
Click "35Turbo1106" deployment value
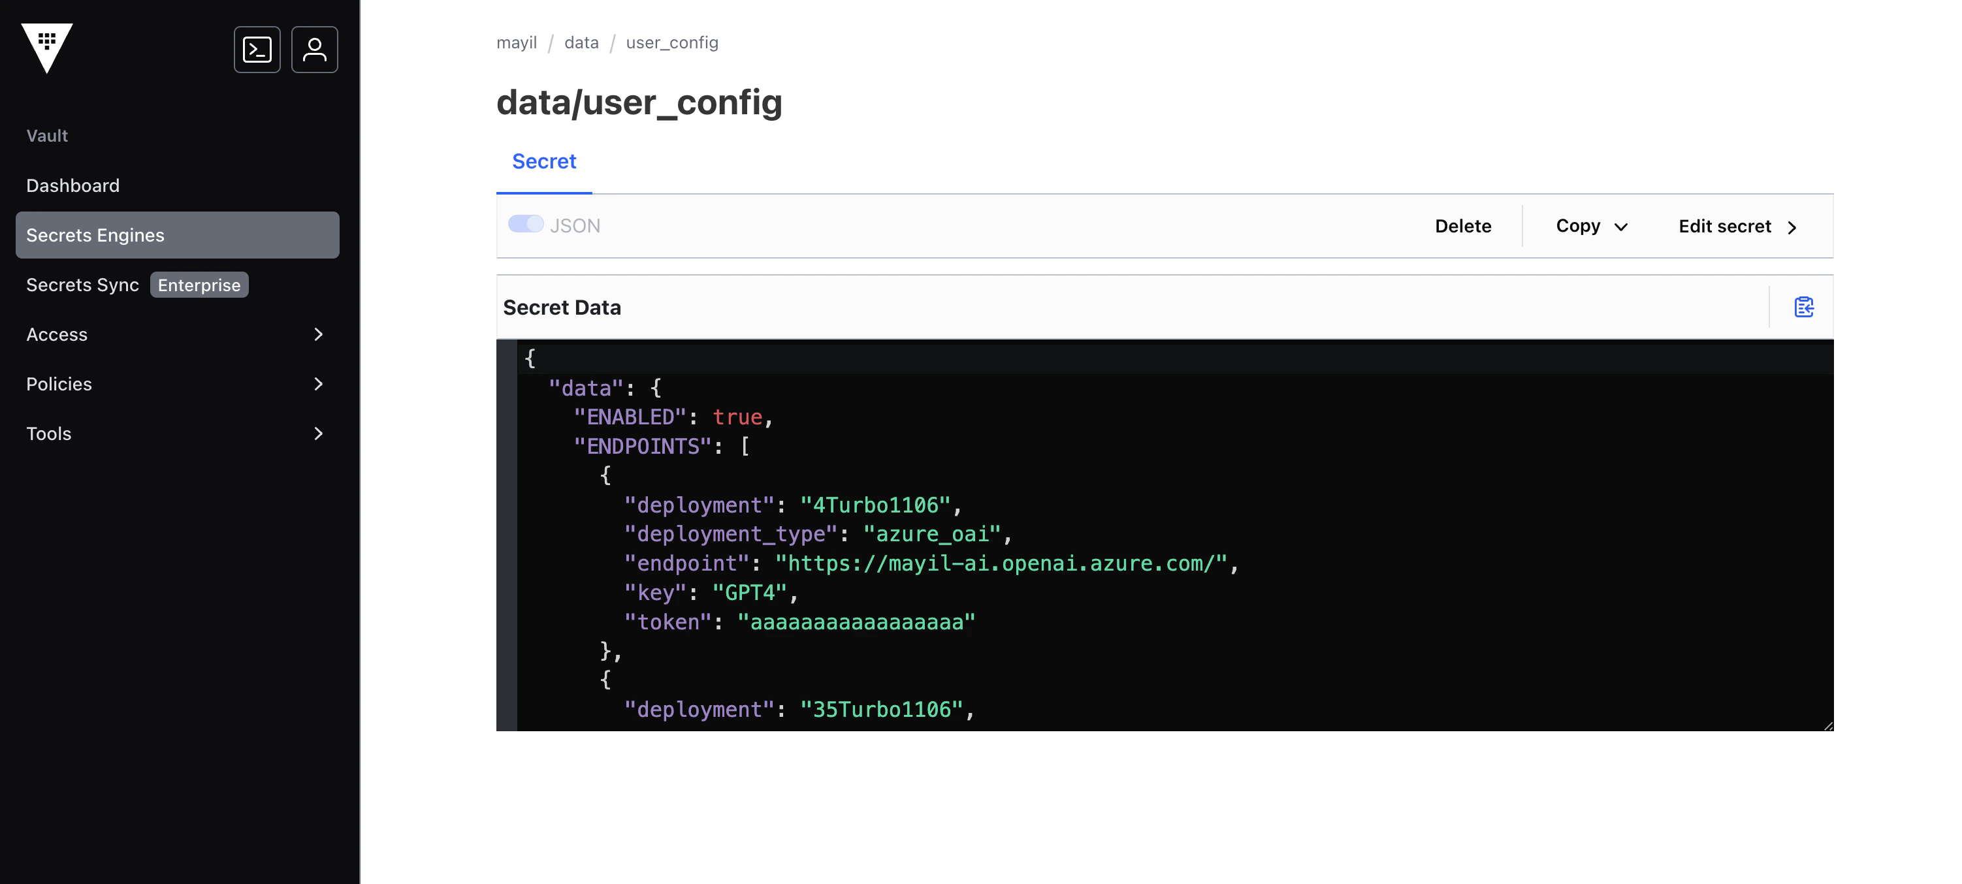point(881,710)
